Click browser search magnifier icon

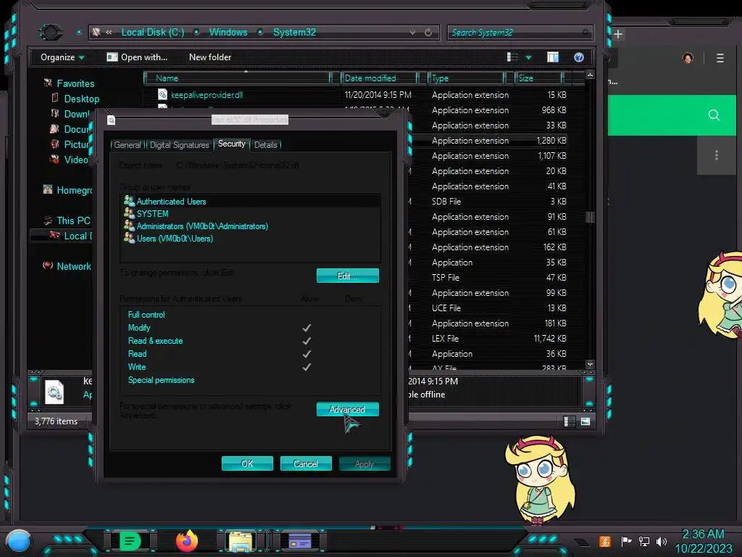pos(714,115)
